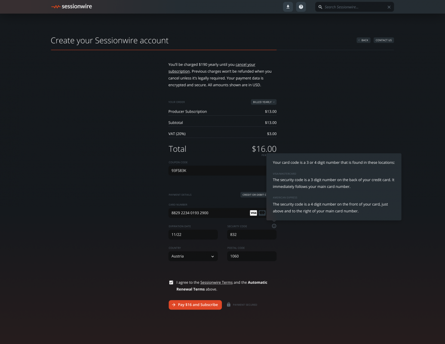Follow the cancel your subscription link

coord(245,64)
